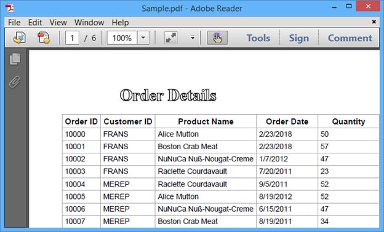The height and width of the screenshot is (232, 384).
Task: Click order ID cell 10007
Action: 75,222
